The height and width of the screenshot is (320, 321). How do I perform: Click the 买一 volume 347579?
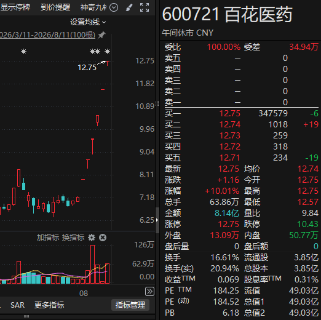tap(273, 113)
